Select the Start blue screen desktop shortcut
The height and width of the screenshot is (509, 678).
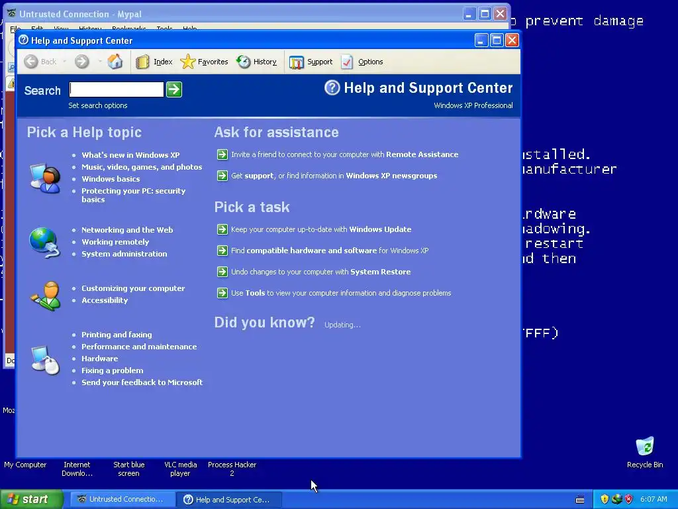tap(129, 469)
